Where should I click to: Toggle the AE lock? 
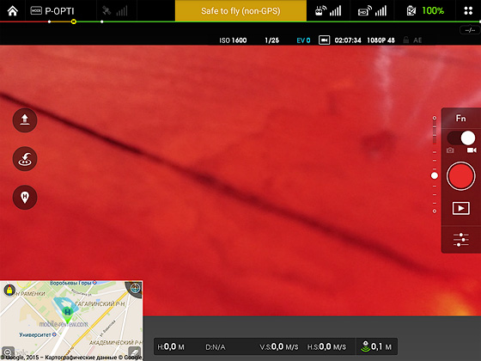[412, 40]
